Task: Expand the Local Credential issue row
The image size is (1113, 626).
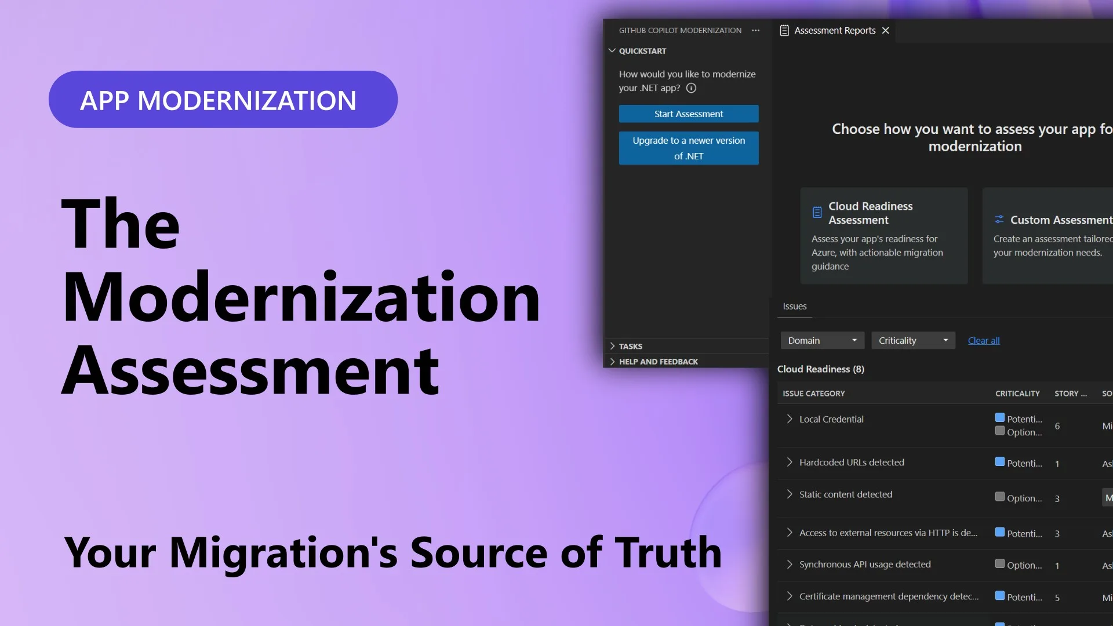Action: [789, 418]
